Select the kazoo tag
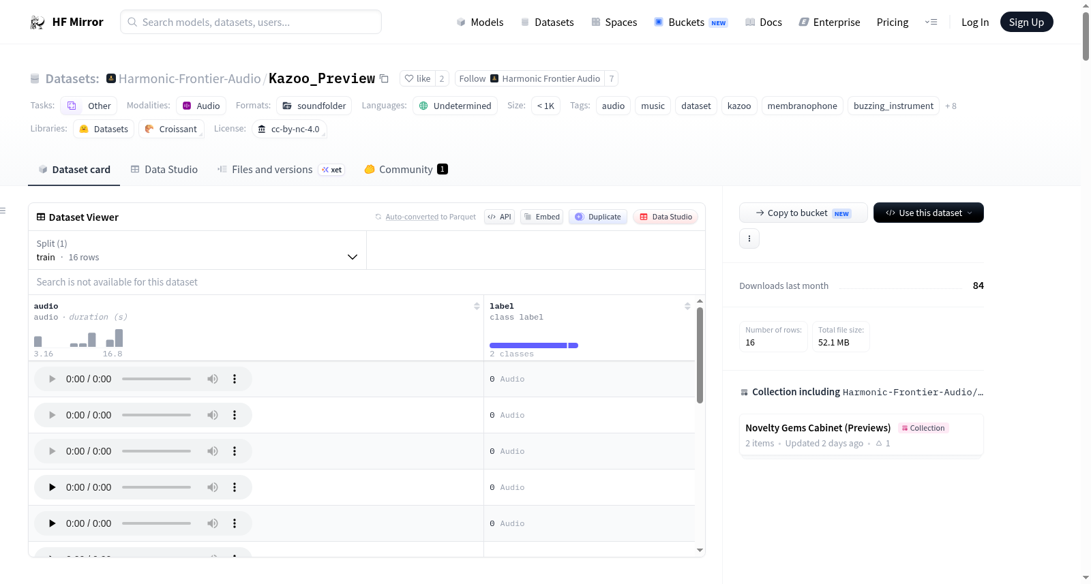 tap(739, 106)
